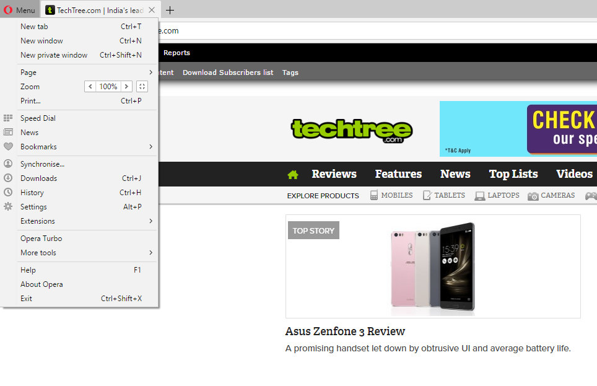
Task: Click the EXPLORE PRODUCTS label
Action: click(323, 195)
